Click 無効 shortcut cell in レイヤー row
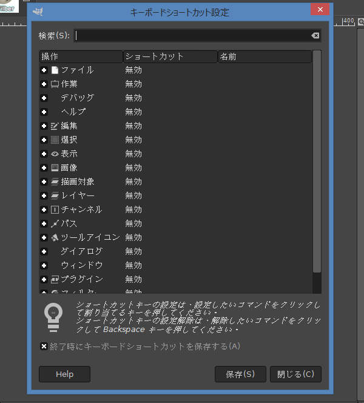 pos(133,195)
